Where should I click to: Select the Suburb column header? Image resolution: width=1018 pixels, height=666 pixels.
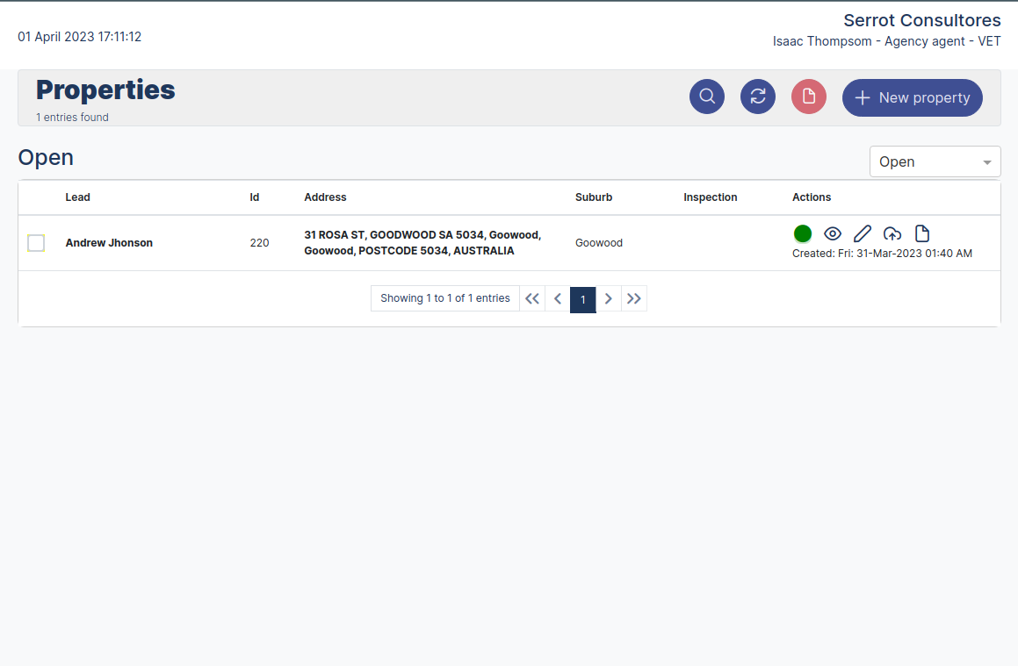594,197
